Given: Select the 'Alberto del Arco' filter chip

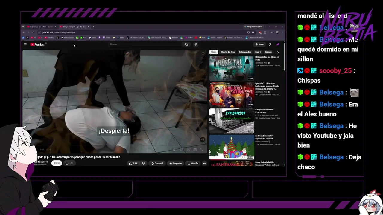Looking at the screenshot, I should pos(228,52).
